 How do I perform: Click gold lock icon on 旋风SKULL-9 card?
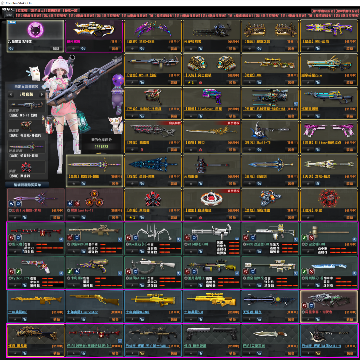318,353
